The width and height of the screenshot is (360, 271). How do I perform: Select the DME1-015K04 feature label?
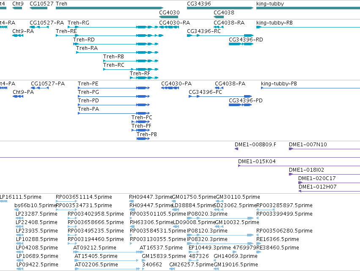pos(257,162)
